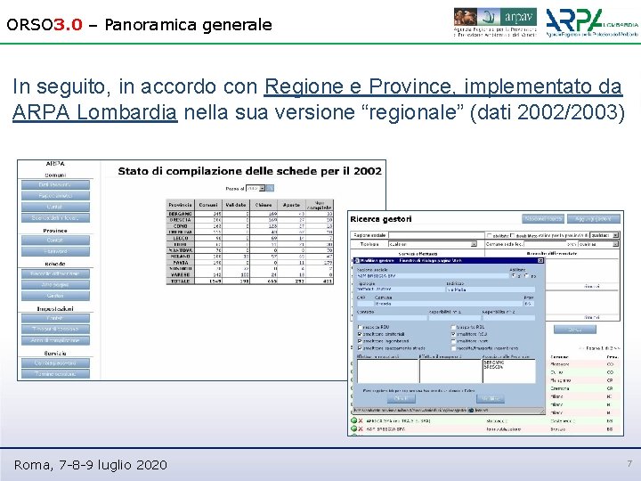Click the green status circle beside ASM BRESCIA SPA row
Image resolution: width=641 pixels, height=481 pixels.
tap(354, 428)
